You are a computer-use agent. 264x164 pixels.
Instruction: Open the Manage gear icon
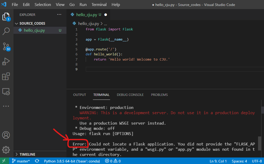pyautogui.click(x=6, y=150)
